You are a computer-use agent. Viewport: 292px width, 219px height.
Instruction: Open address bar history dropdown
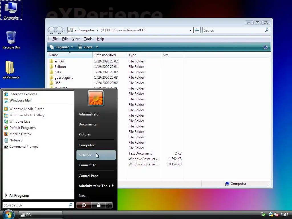[190, 30]
